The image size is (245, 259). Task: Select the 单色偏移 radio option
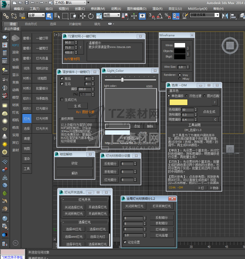(169, 96)
